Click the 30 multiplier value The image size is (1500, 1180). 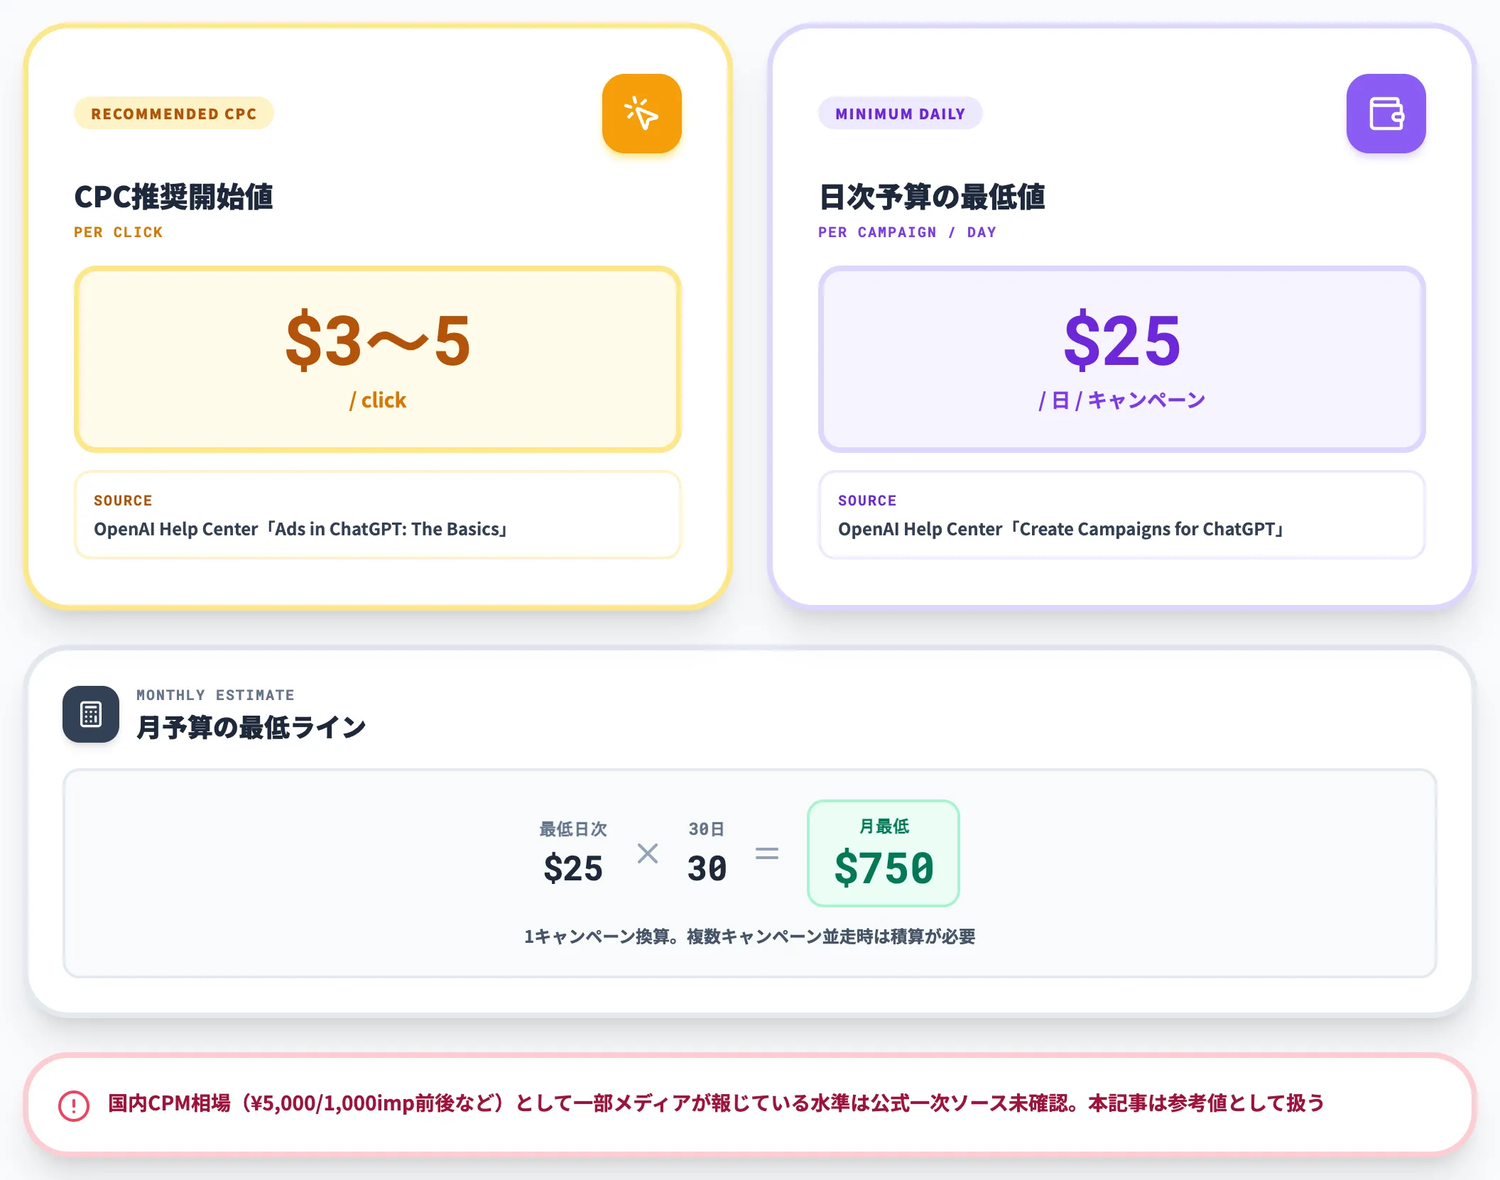coord(707,868)
